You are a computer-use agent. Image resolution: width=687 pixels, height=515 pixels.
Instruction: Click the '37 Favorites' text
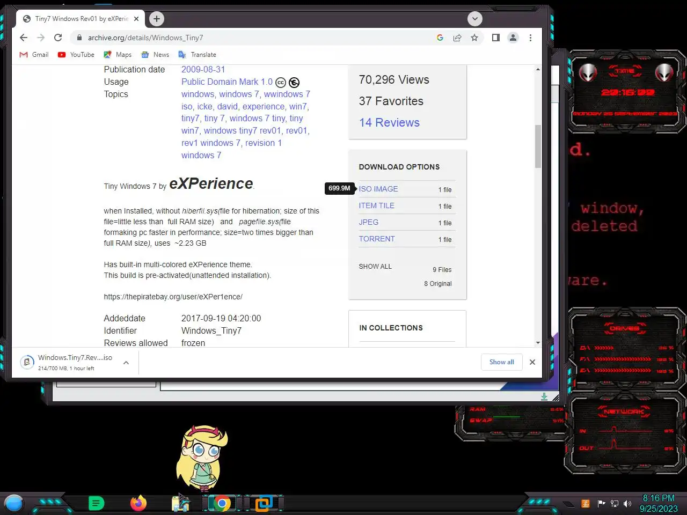point(391,101)
